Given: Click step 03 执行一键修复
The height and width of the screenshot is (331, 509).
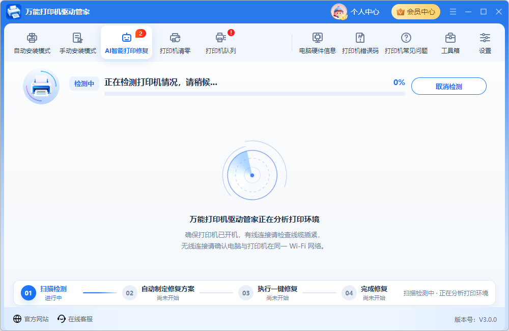Looking at the screenshot, I should tap(268, 293).
